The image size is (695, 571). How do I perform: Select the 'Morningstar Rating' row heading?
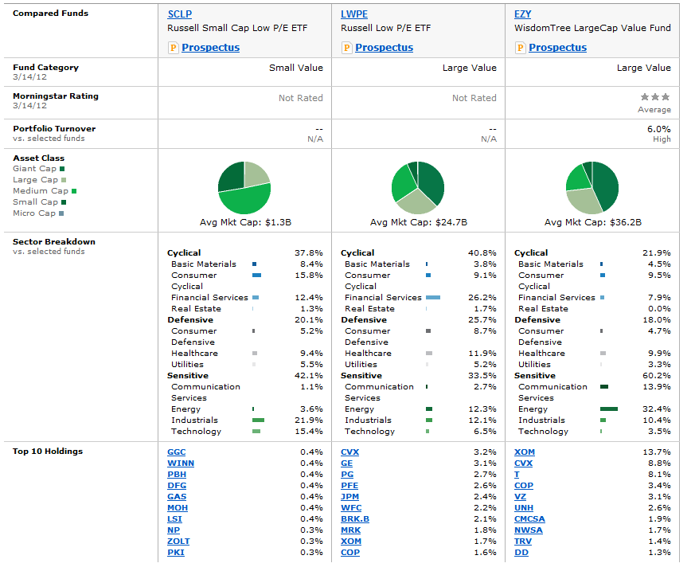pyautogui.click(x=56, y=96)
